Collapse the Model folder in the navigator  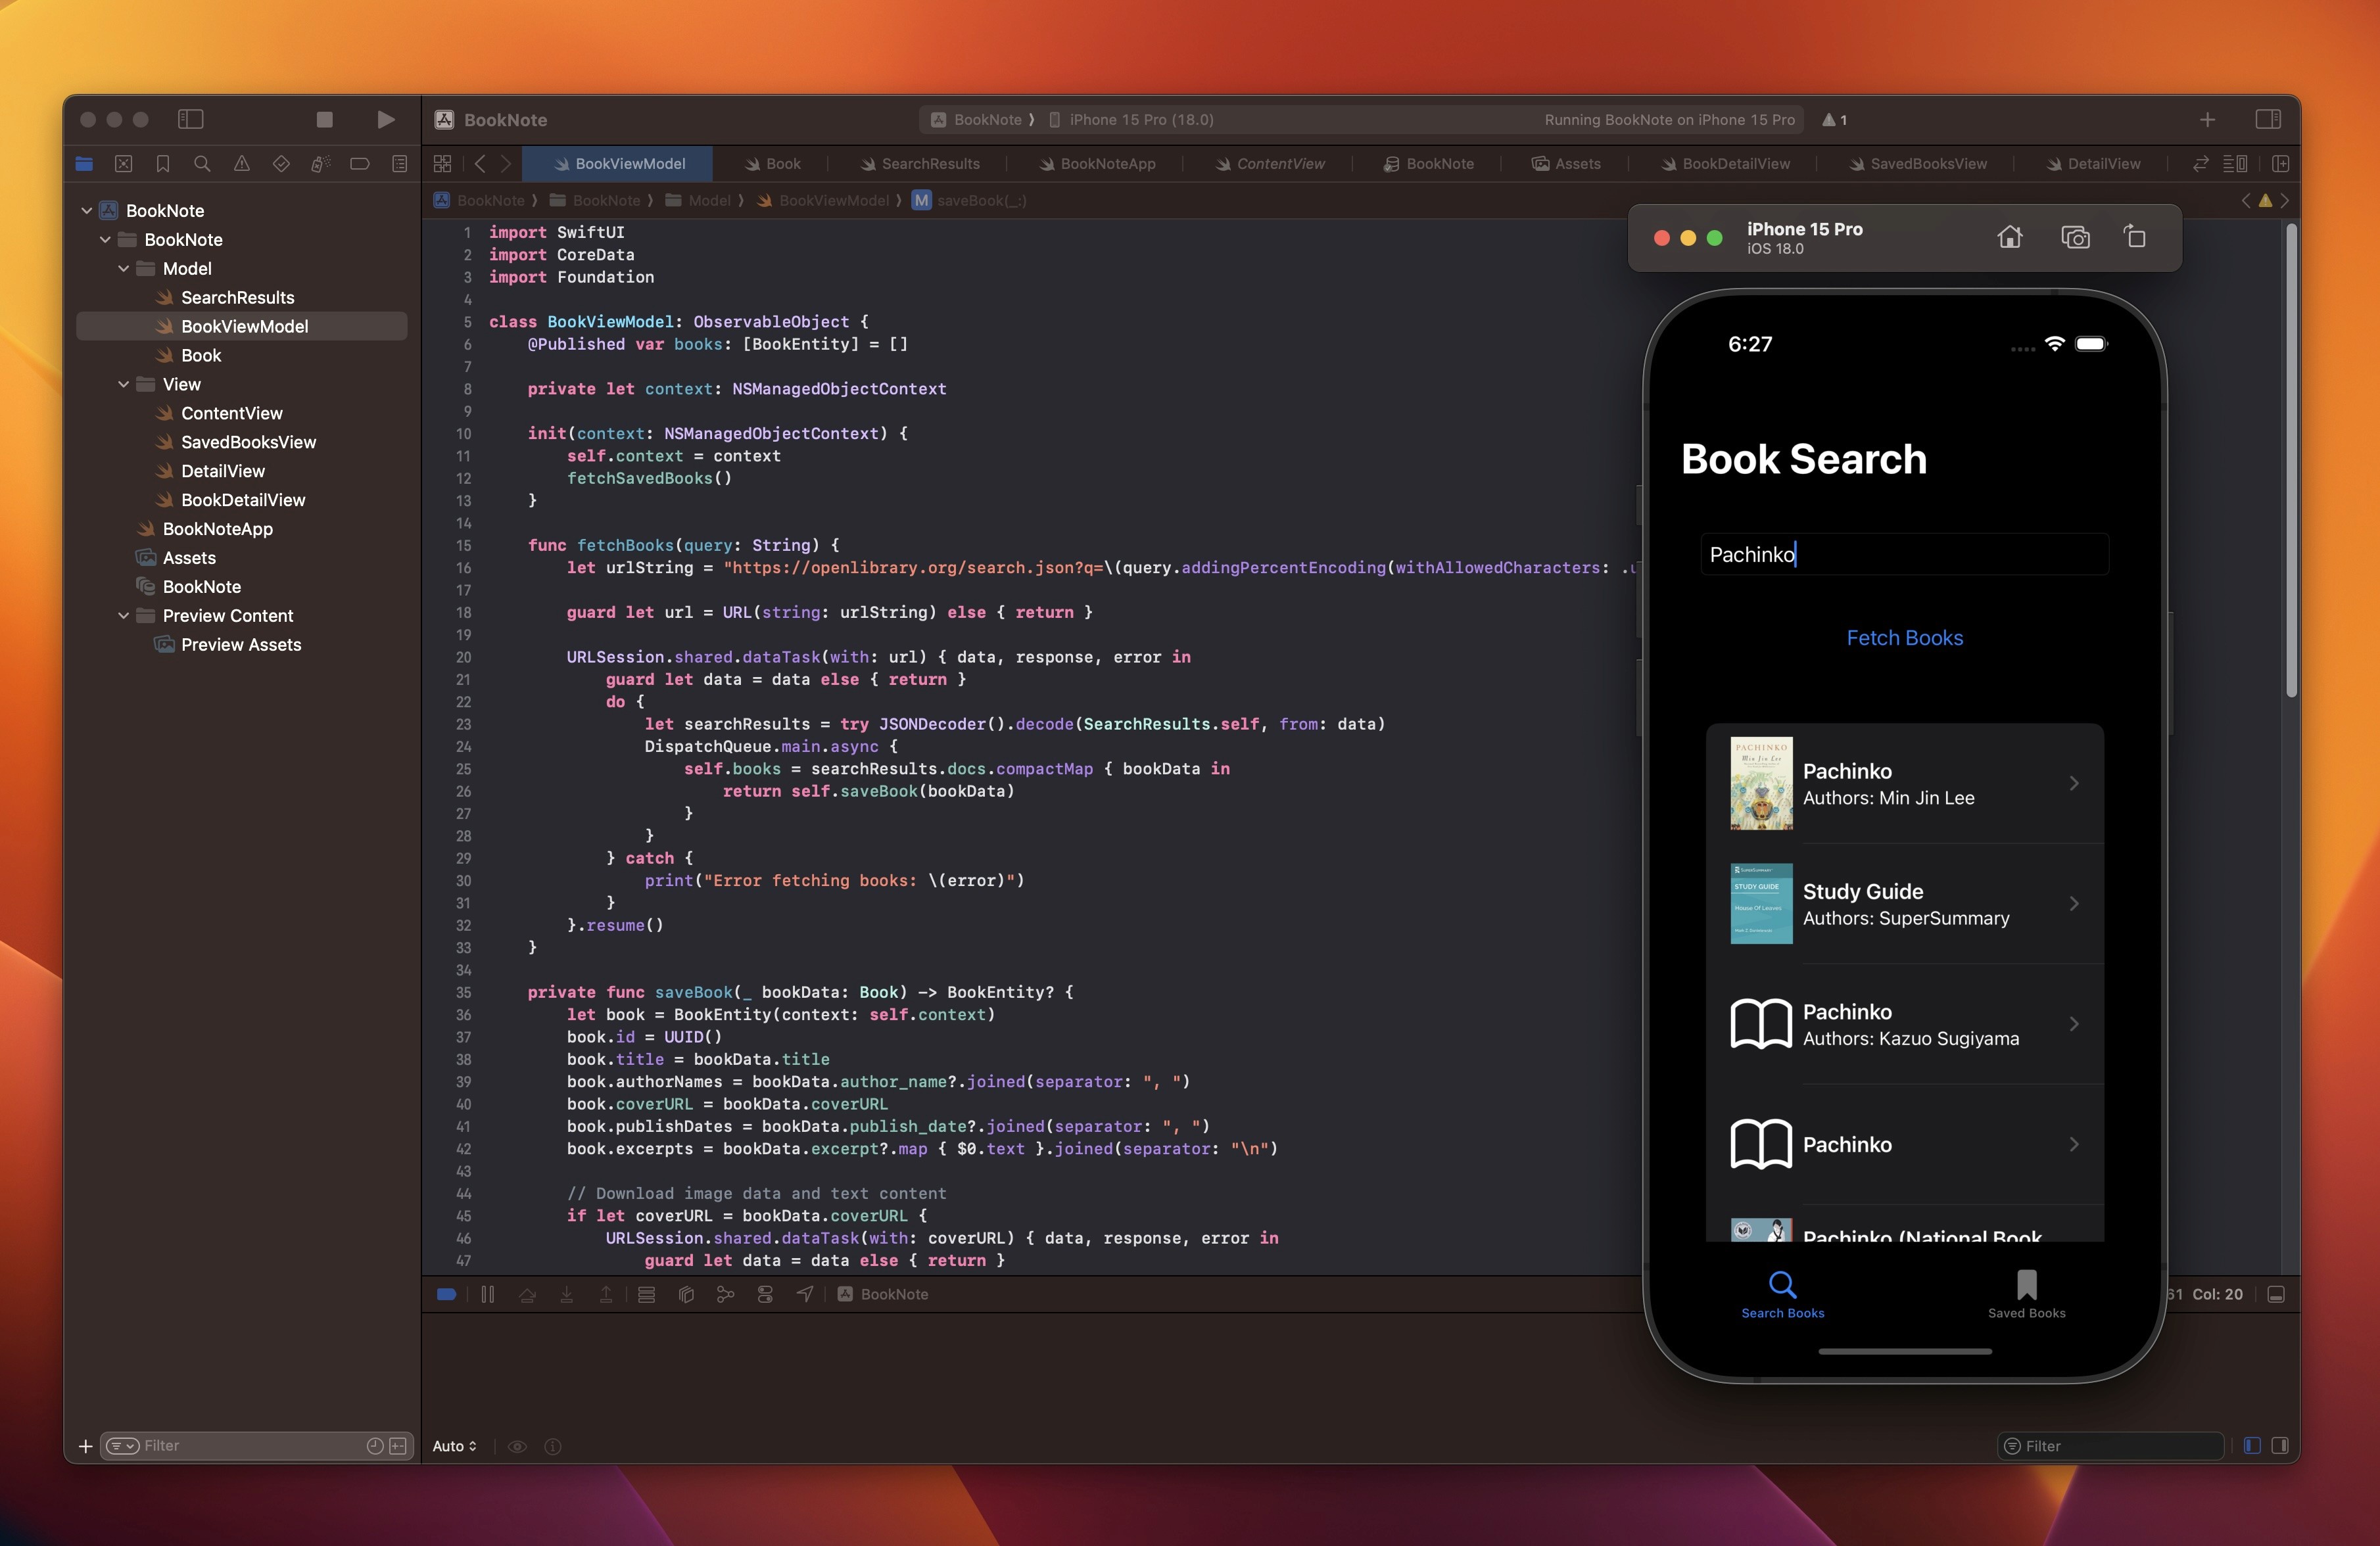coord(124,268)
